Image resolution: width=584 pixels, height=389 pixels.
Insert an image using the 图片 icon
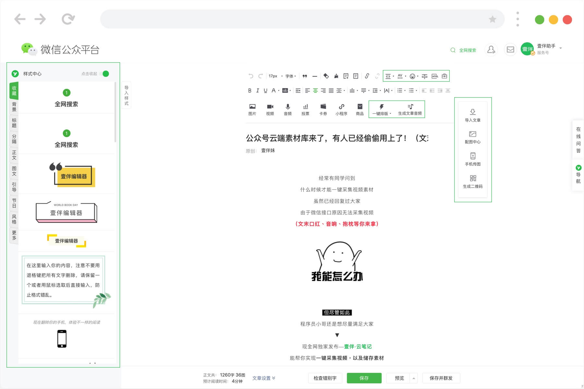(252, 109)
